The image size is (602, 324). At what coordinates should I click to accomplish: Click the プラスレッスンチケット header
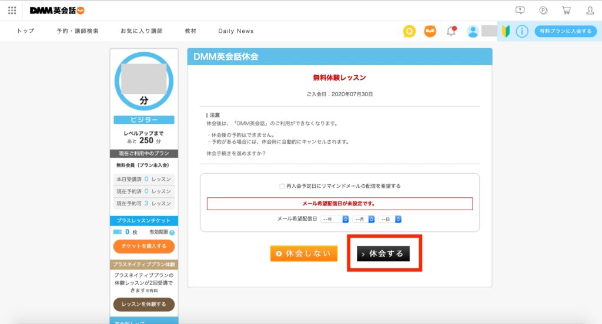click(x=144, y=221)
